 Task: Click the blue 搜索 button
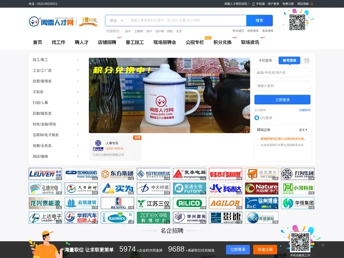coord(259,21)
